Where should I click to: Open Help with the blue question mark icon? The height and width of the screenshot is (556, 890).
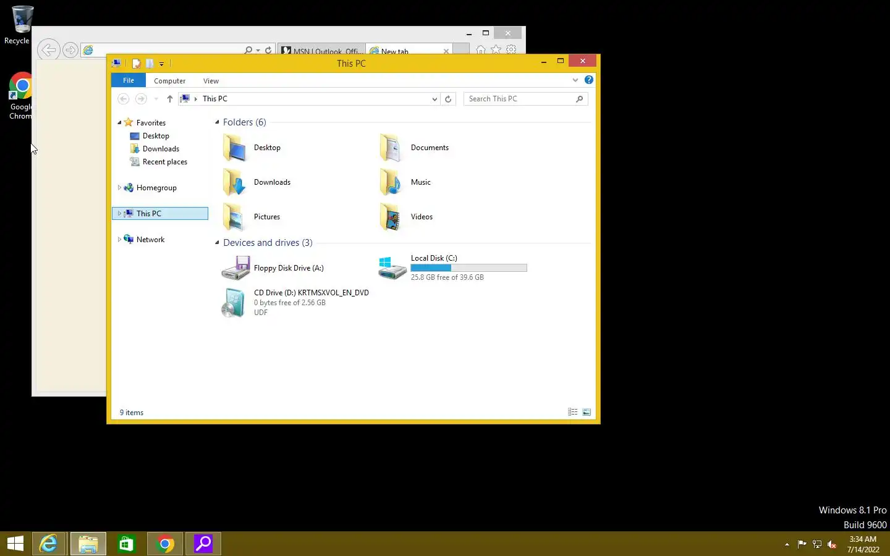pyautogui.click(x=589, y=80)
